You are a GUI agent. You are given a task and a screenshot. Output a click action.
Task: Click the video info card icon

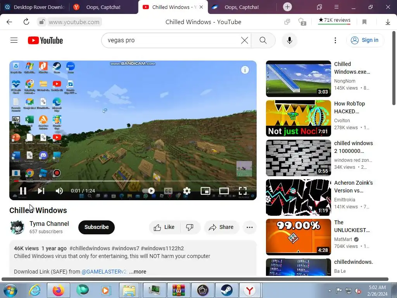click(245, 70)
